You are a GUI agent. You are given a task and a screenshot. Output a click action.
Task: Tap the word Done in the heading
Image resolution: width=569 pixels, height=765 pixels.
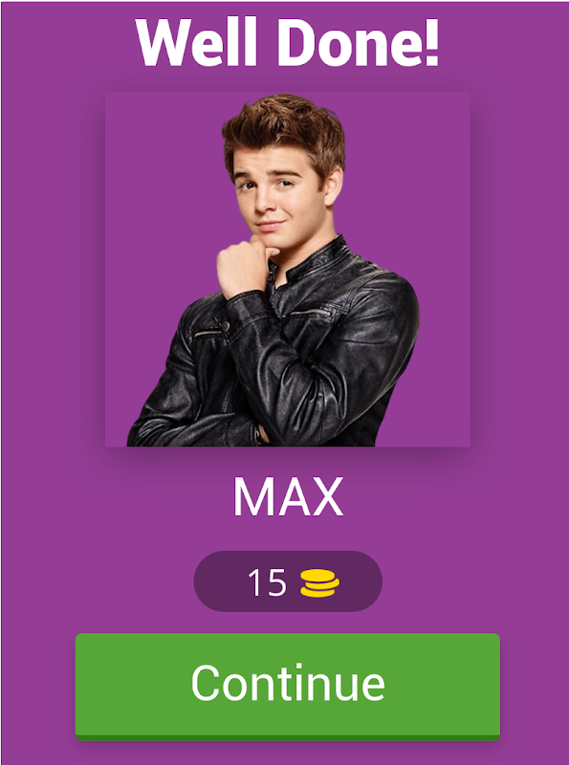point(349,42)
